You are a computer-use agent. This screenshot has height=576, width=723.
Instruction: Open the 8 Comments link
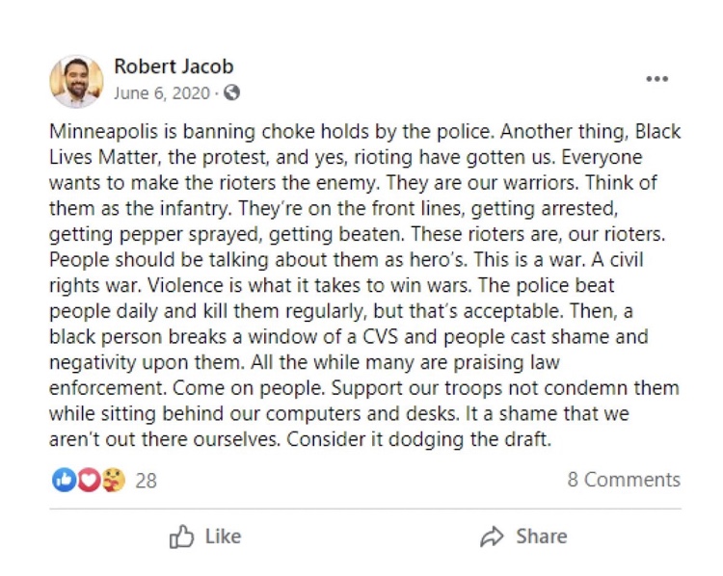(x=624, y=480)
